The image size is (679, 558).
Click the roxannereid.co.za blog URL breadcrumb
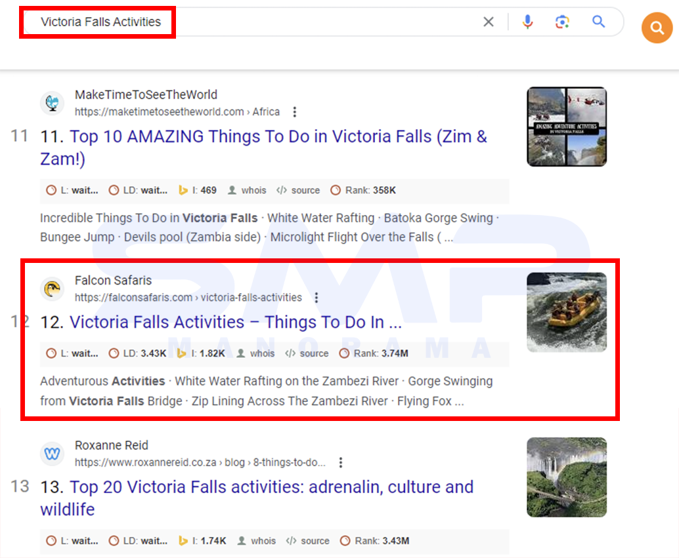pyautogui.click(x=200, y=462)
